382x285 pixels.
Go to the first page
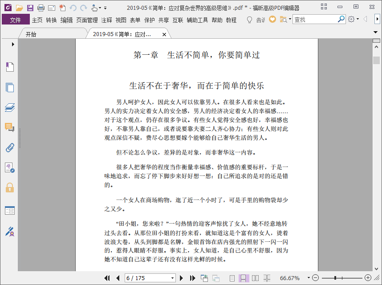[x=107, y=278]
